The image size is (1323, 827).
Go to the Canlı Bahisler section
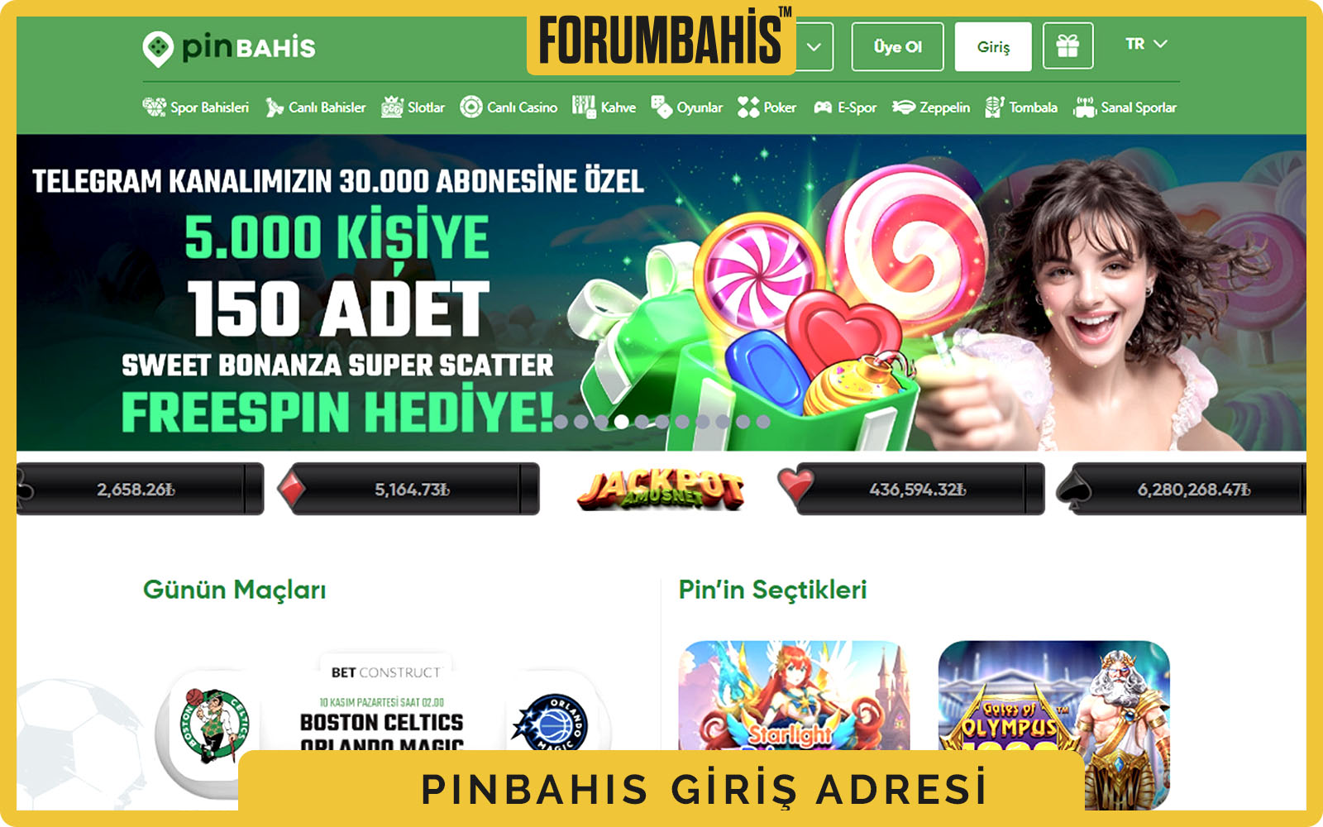(x=315, y=107)
